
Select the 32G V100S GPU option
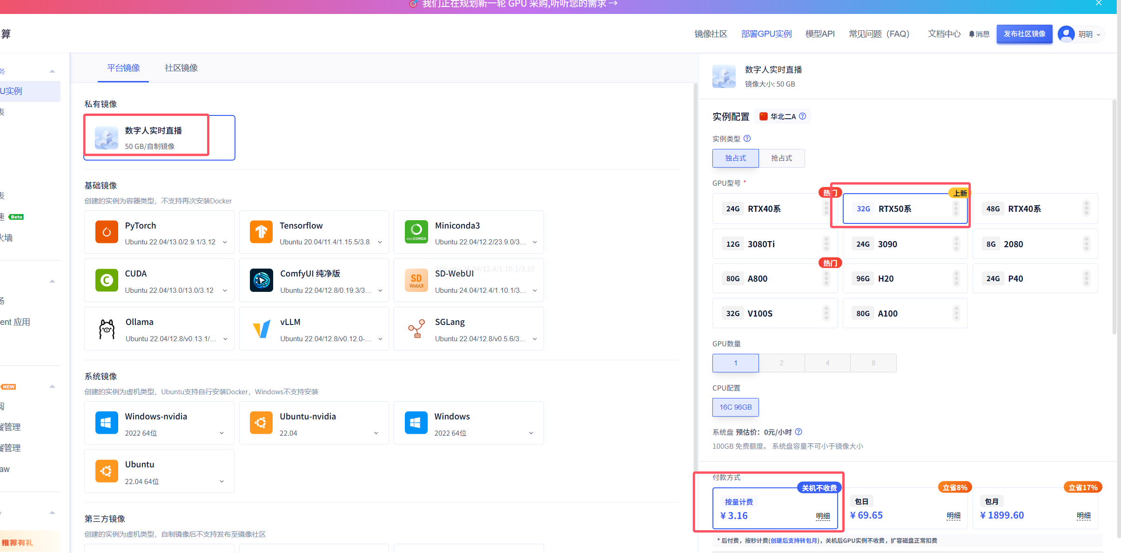[x=775, y=313]
